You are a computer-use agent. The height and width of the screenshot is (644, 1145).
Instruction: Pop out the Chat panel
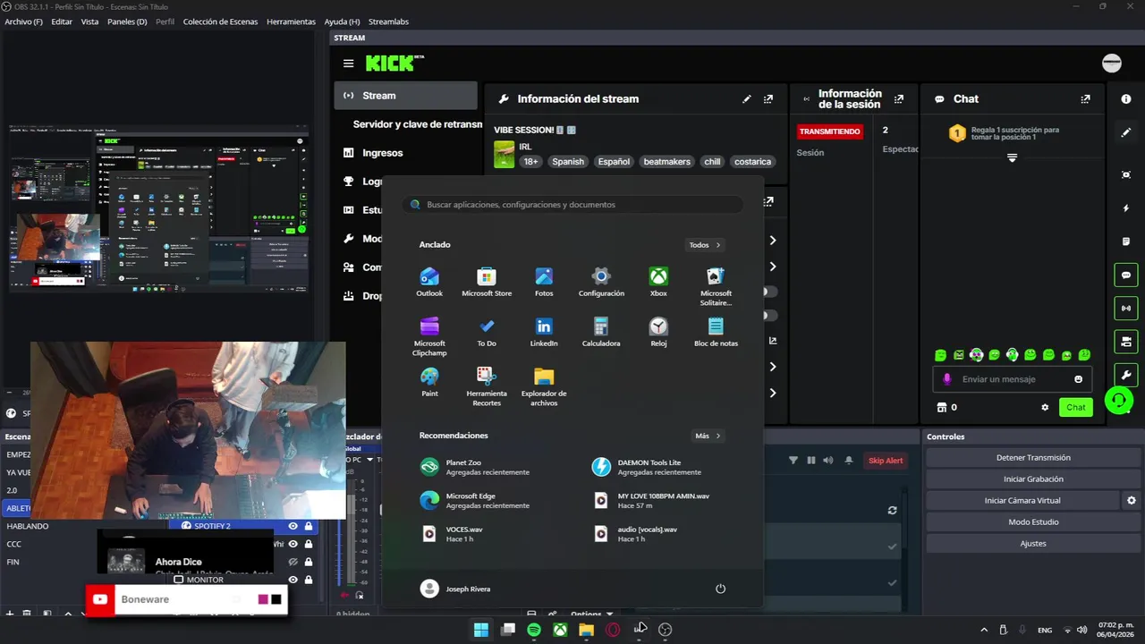pyautogui.click(x=1085, y=99)
